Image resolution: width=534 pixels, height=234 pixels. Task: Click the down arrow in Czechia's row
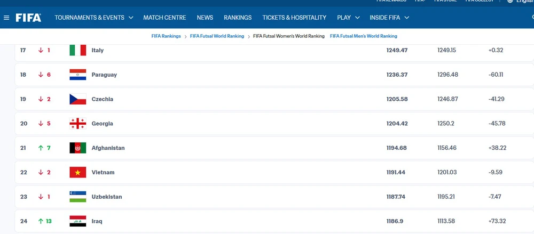click(41, 99)
